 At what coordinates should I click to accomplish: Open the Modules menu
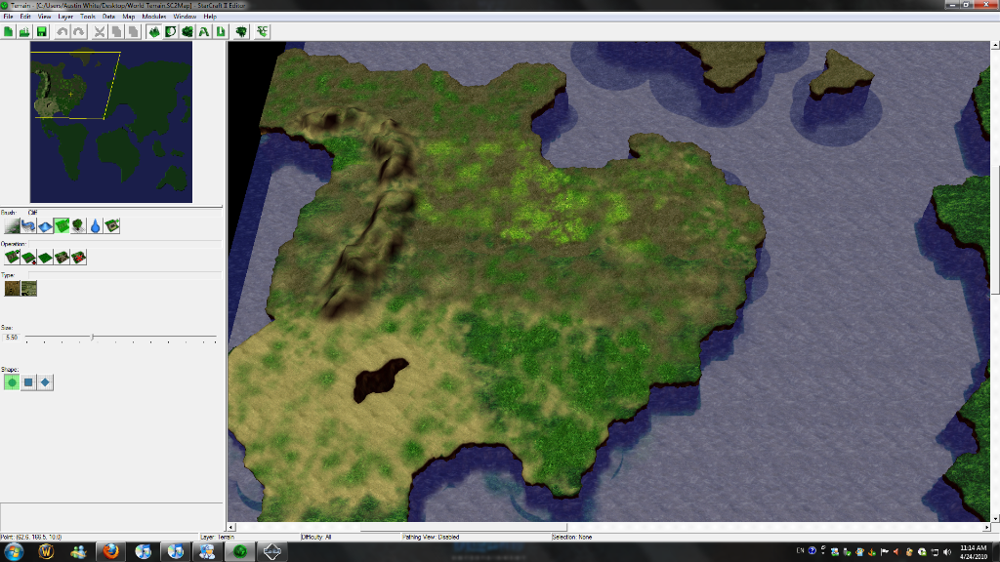[153, 17]
